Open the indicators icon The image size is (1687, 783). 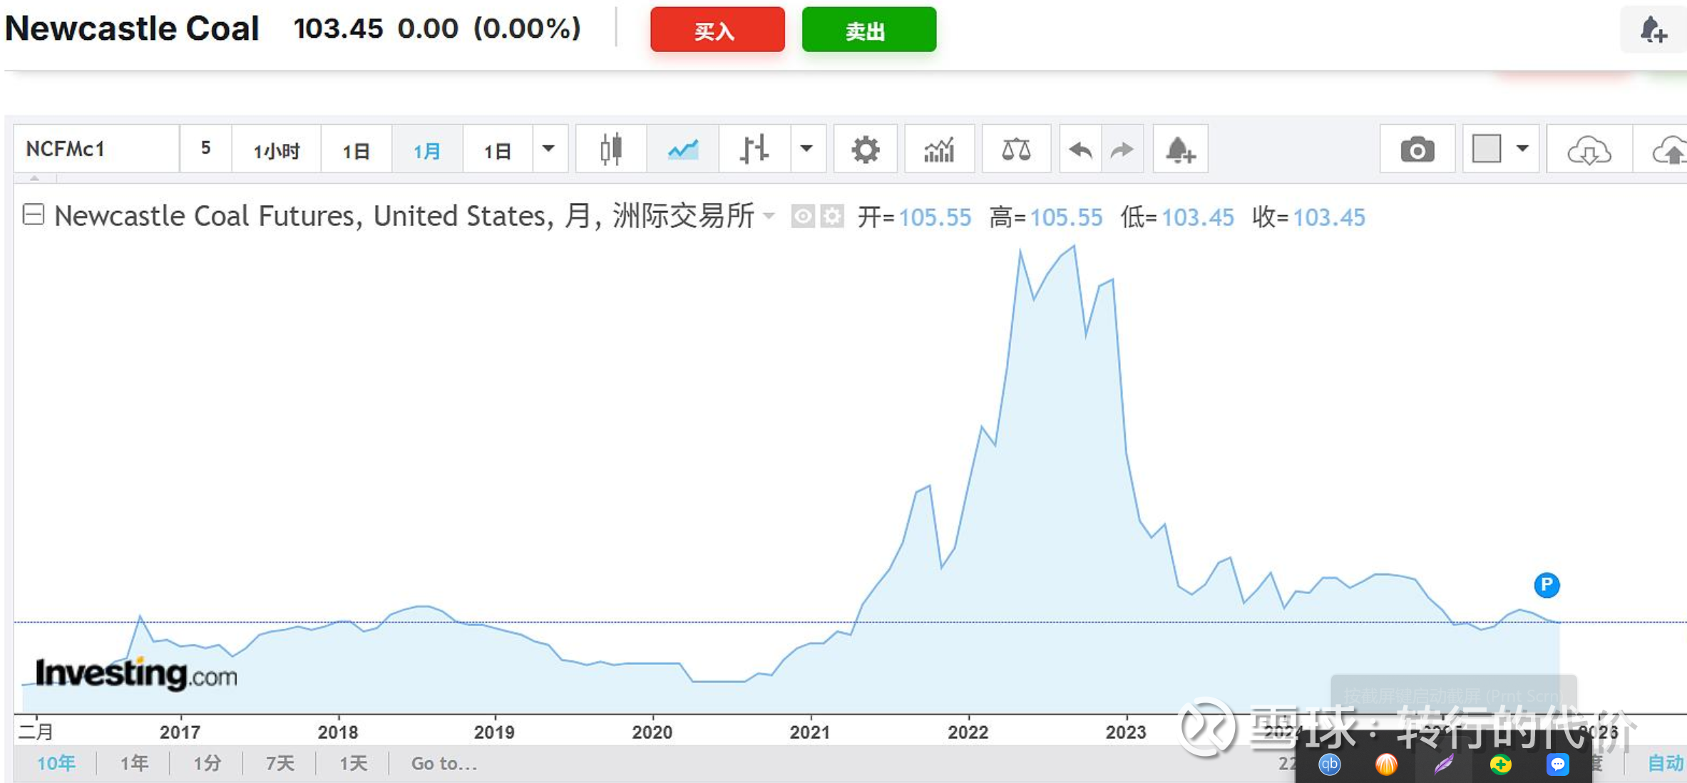tap(938, 150)
